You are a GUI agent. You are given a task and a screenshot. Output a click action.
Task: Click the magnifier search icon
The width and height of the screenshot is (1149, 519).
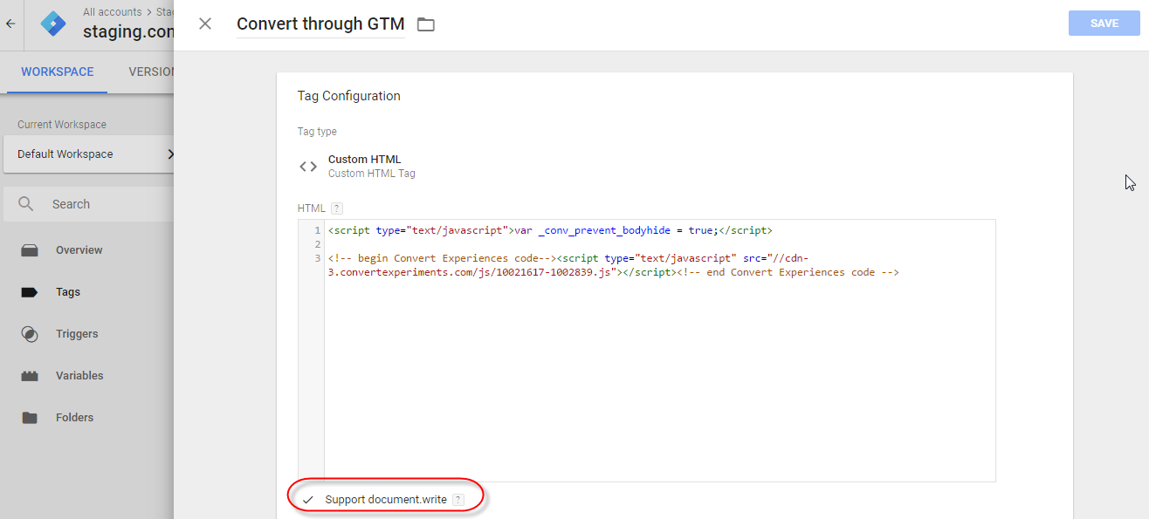26,204
